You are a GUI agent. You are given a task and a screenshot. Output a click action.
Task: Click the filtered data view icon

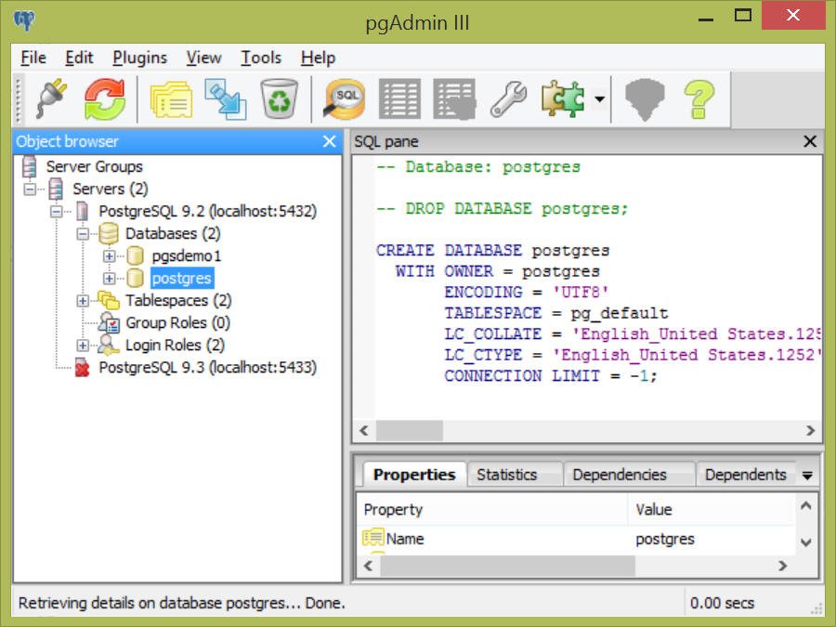click(x=454, y=99)
